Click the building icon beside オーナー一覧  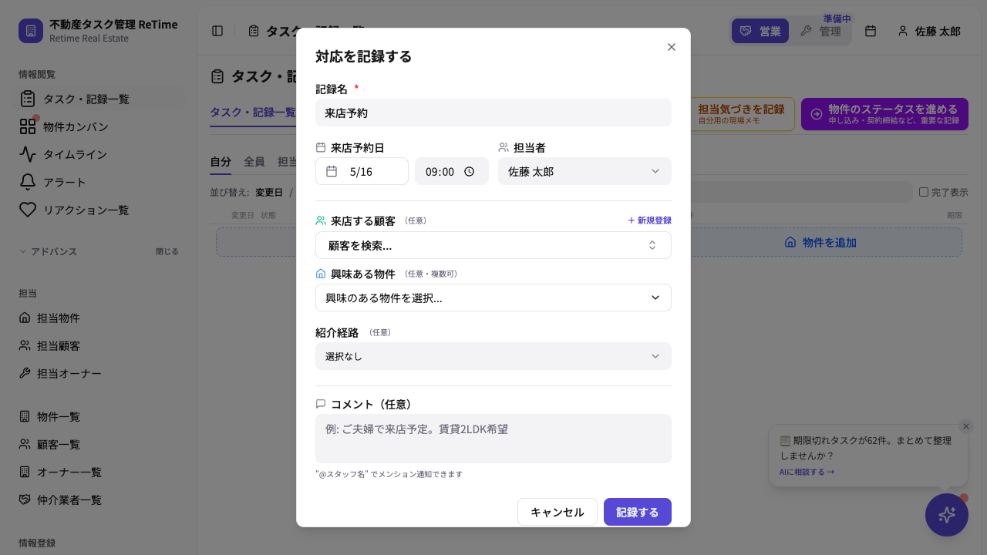pos(25,472)
